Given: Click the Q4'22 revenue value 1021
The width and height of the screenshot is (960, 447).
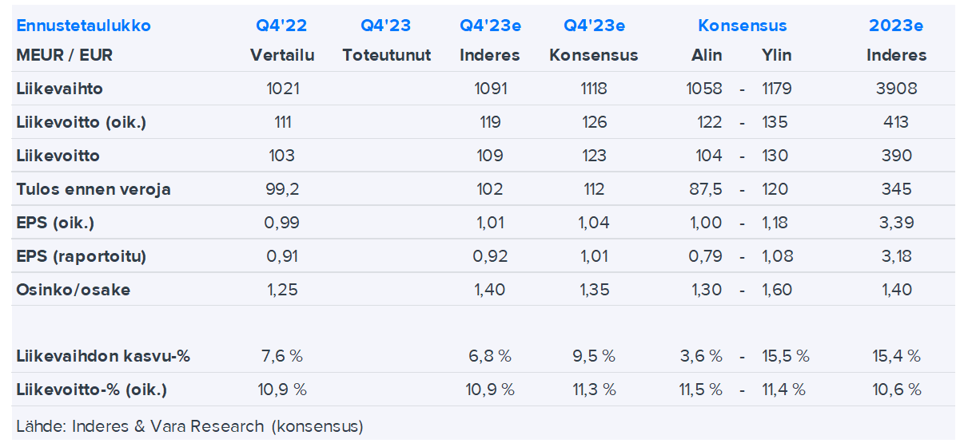Looking at the screenshot, I should coord(282,89).
